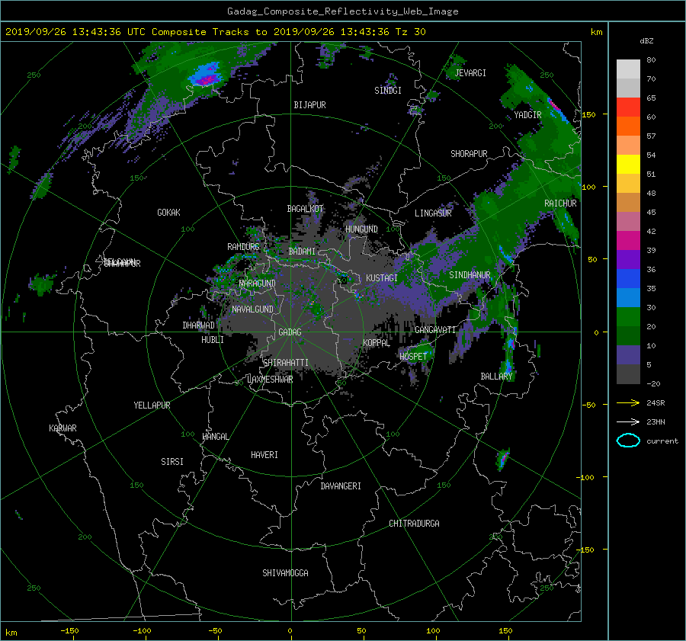Select the bright green 20-30 dBZ legend swatch
Viewport: 686px width, 641px height.
click(x=628, y=317)
